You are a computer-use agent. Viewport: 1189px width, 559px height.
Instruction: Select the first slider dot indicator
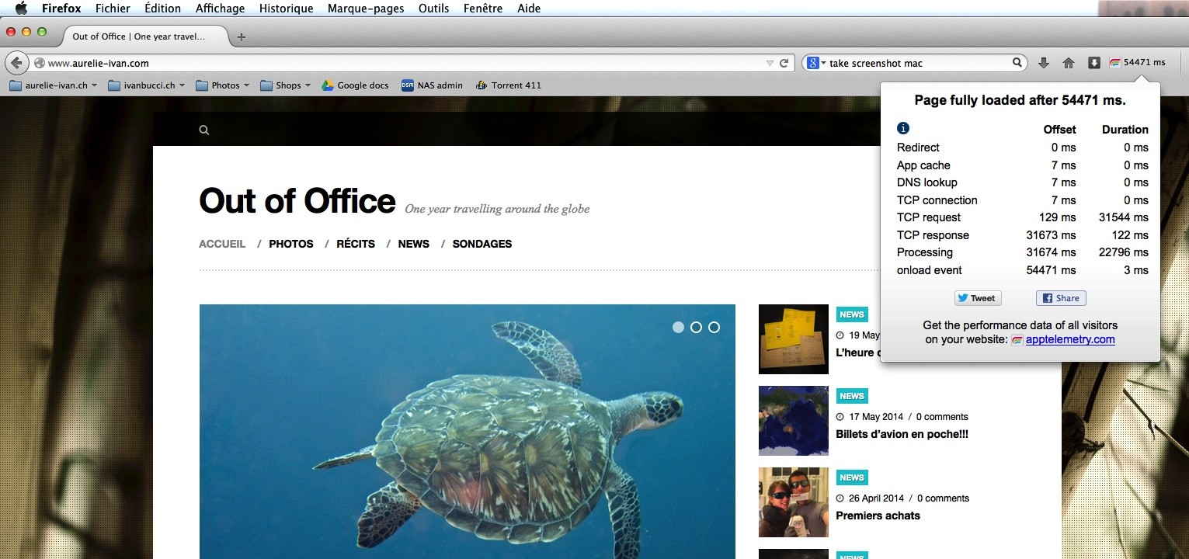click(x=678, y=328)
